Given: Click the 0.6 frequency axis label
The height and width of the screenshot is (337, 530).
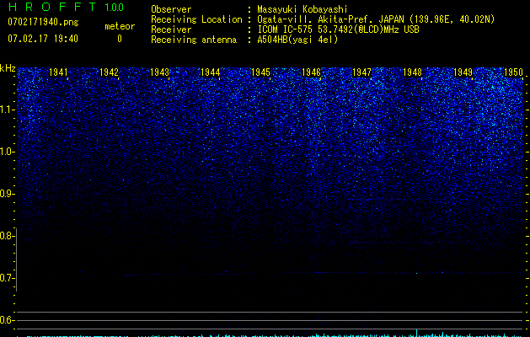Looking at the screenshot, I should [7, 320].
